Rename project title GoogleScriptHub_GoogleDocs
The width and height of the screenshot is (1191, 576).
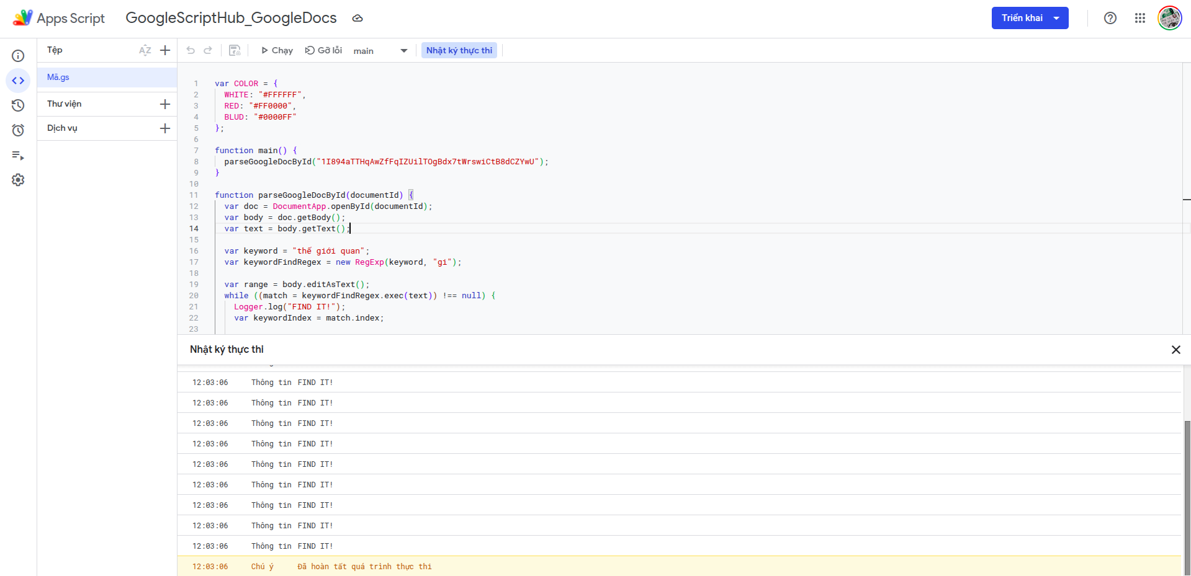click(x=231, y=18)
